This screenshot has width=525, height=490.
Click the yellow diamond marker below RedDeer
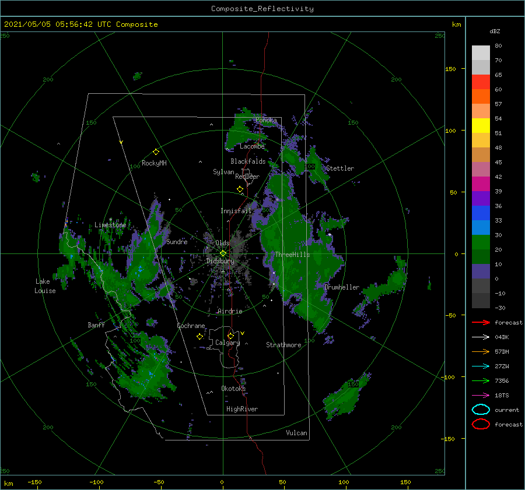click(x=240, y=189)
